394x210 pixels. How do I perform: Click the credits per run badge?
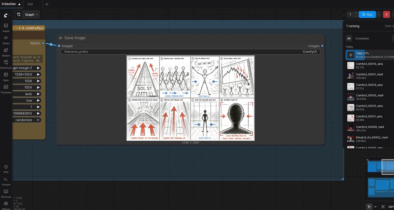click(x=28, y=28)
